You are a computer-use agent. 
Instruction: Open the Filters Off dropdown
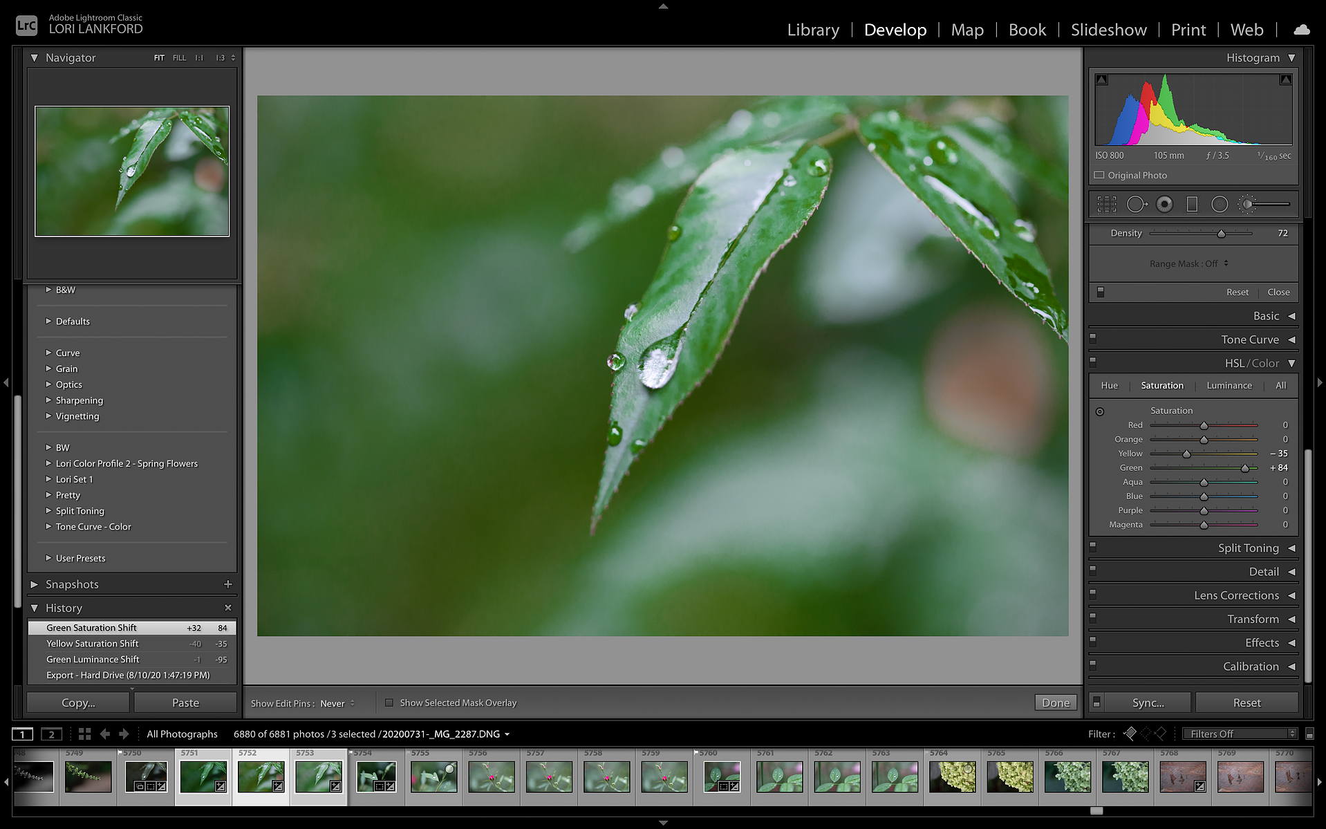tap(1240, 734)
